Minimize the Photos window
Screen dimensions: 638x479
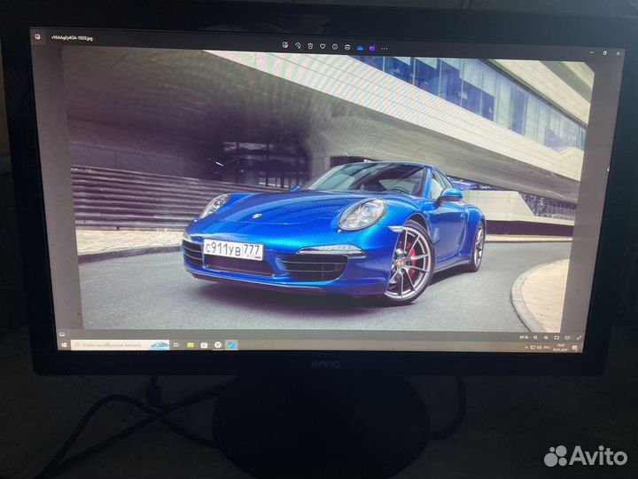point(592,52)
